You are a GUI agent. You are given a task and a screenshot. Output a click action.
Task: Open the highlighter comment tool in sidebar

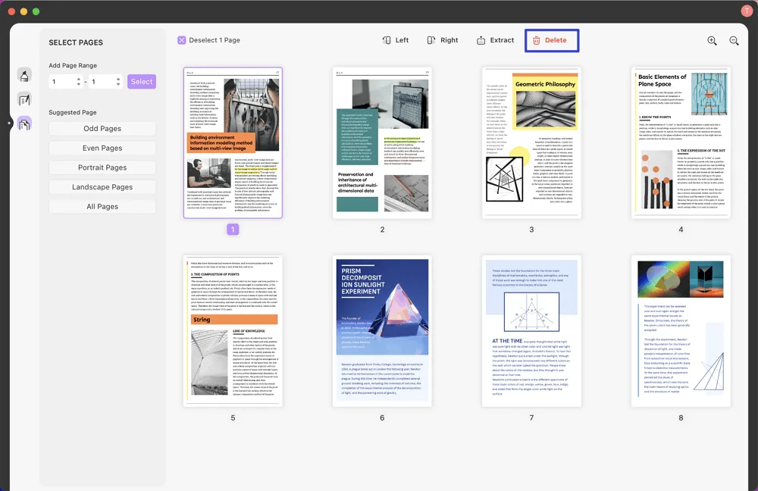24,75
